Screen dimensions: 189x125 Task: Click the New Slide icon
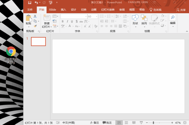[x=47, y=18]
